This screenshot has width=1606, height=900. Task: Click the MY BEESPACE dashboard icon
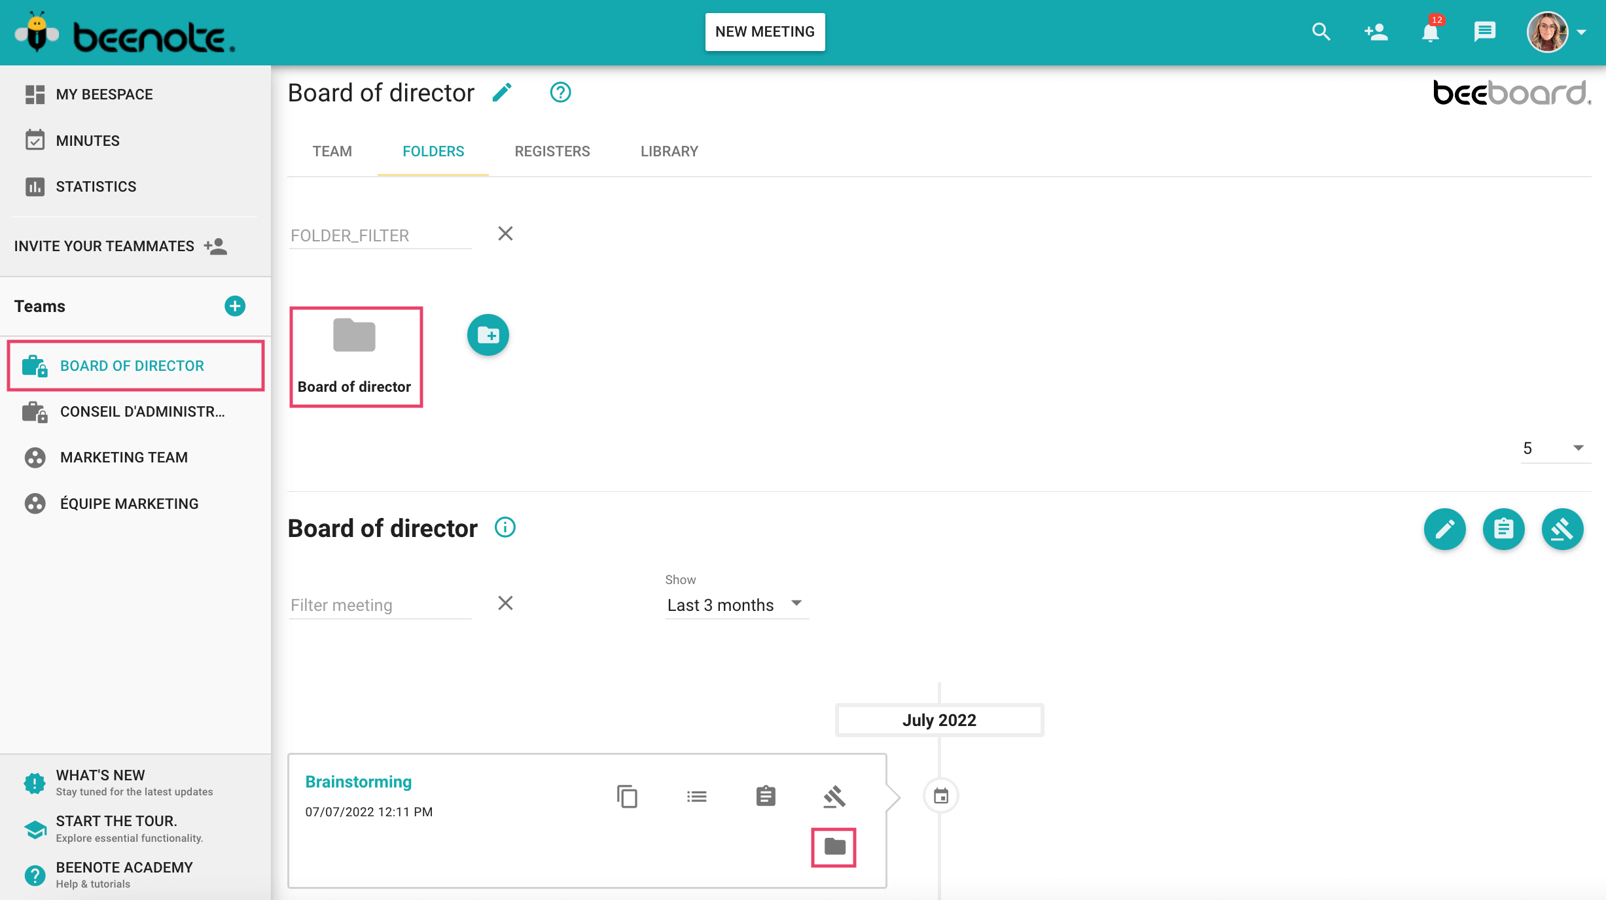coord(35,94)
